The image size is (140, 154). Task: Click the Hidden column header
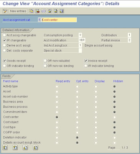tap(118, 81)
